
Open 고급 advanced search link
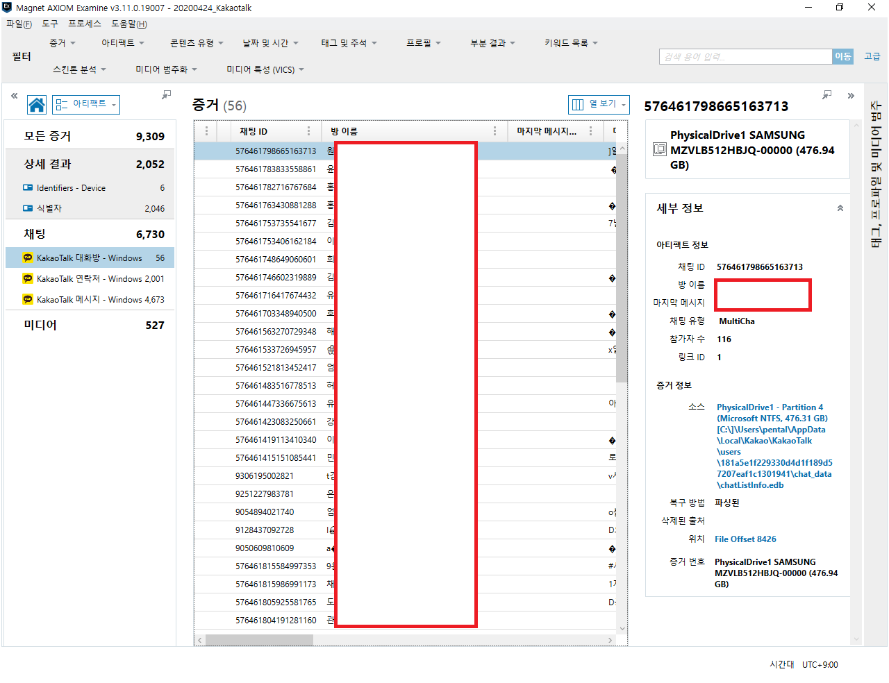(872, 56)
